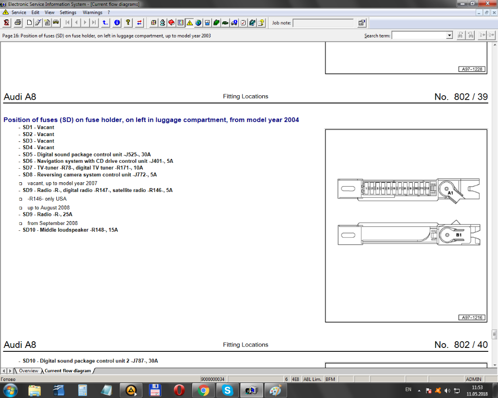Click the EN language indicator
498x398 pixels.
point(408,390)
